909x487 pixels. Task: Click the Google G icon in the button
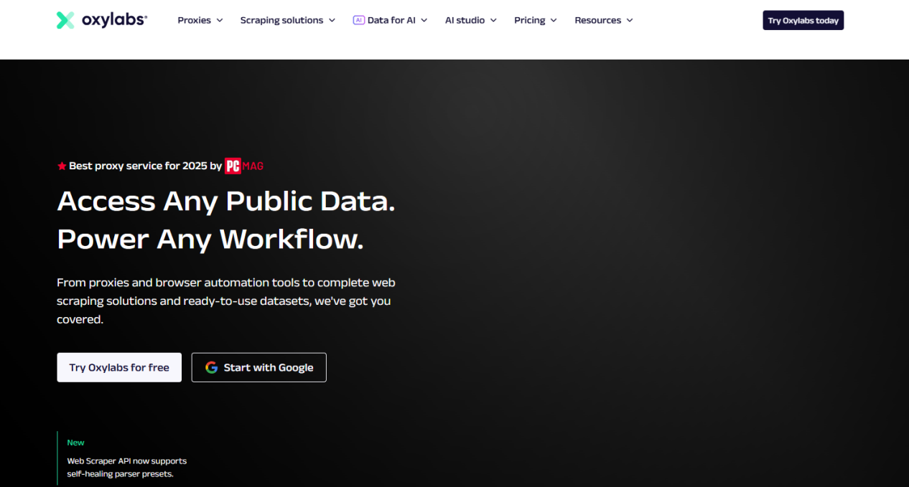click(212, 367)
